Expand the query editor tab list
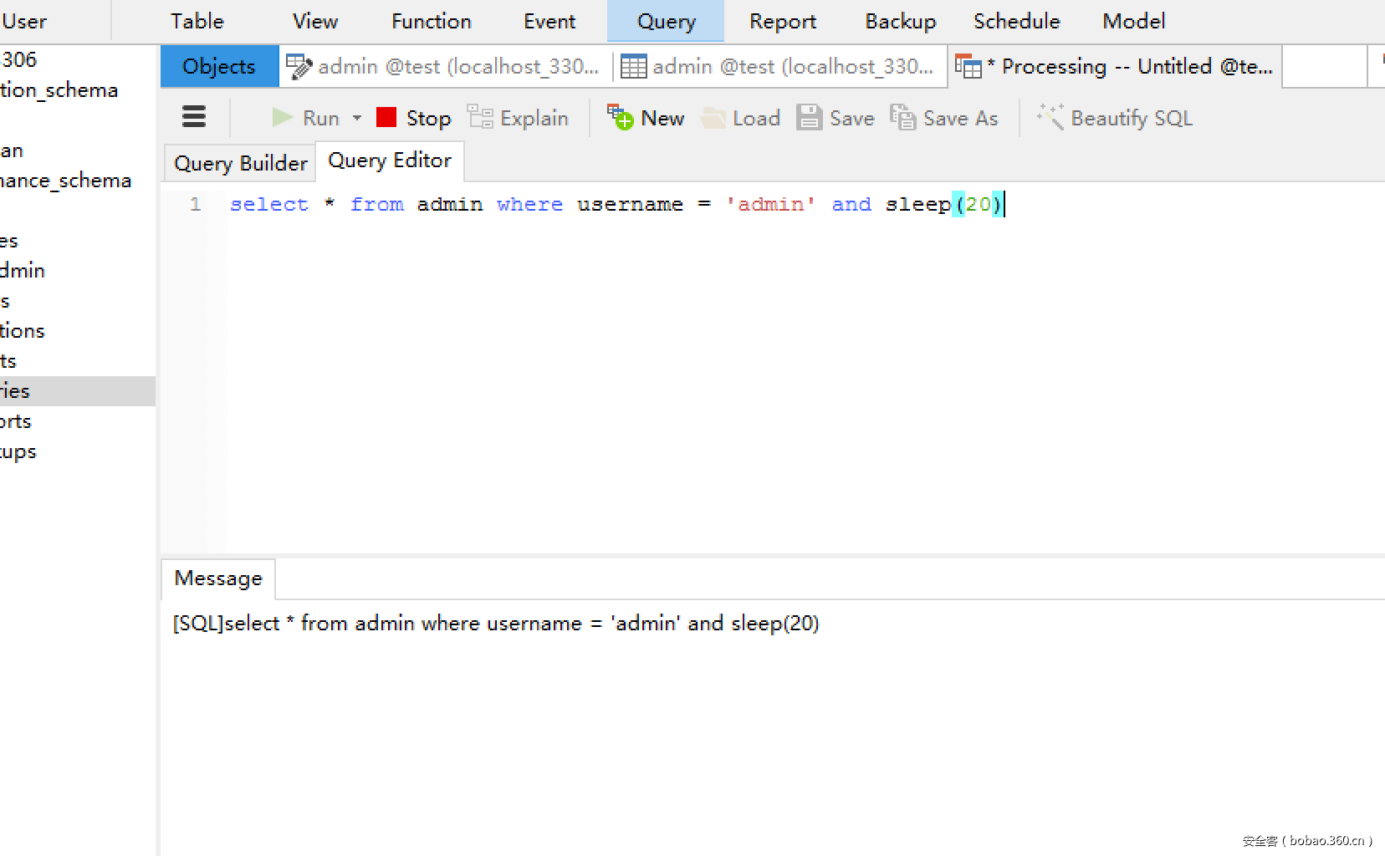Viewport: 1385px width, 856px height. pos(1325,66)
